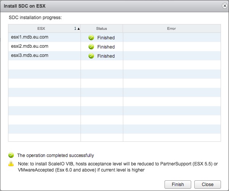Sort by the Error column header
The height and width of the screenshot is (191, 229).
(171, 29)
